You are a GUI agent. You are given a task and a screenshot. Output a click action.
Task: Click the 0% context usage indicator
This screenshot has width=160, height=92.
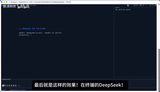pos(141,5)
